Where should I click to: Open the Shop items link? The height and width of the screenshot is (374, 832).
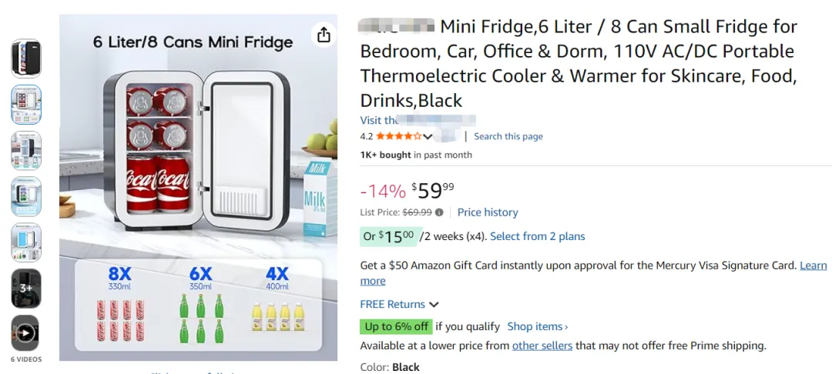pos(537,326)
